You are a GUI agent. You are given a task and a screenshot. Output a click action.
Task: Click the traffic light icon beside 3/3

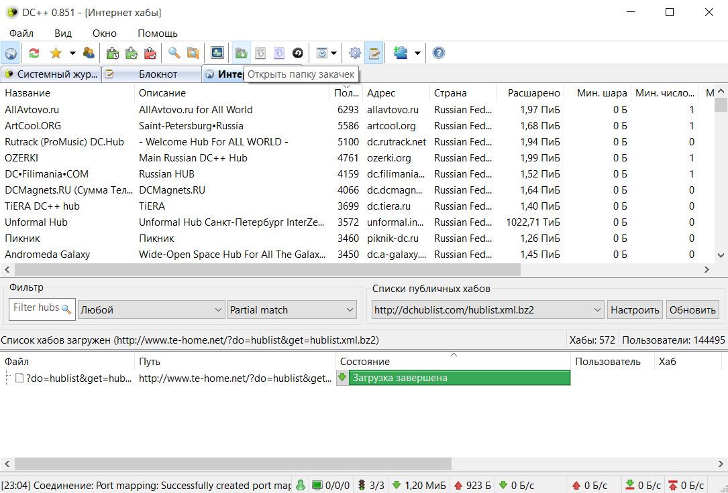pyautogui.click(x=362, y=485)
